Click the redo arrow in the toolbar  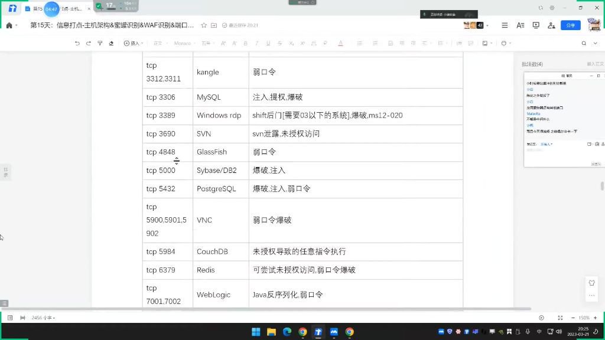tap(89, 43)
